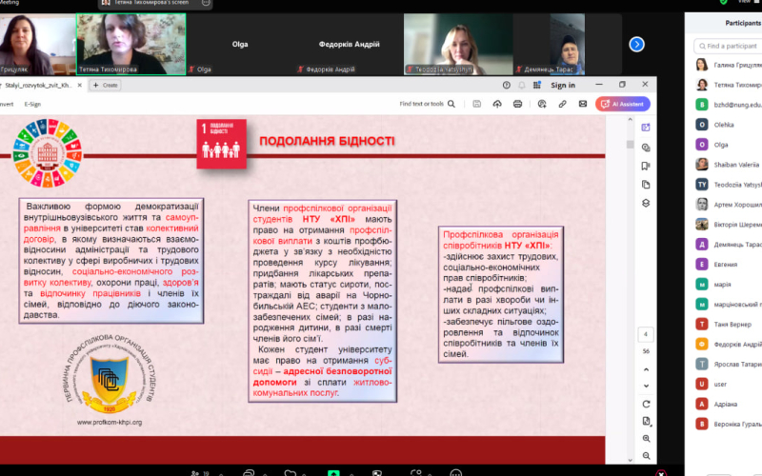The height and width of the screenshot is (476, 762).
Task: Open Adobe apps grid icon
Action: (537, 85)
